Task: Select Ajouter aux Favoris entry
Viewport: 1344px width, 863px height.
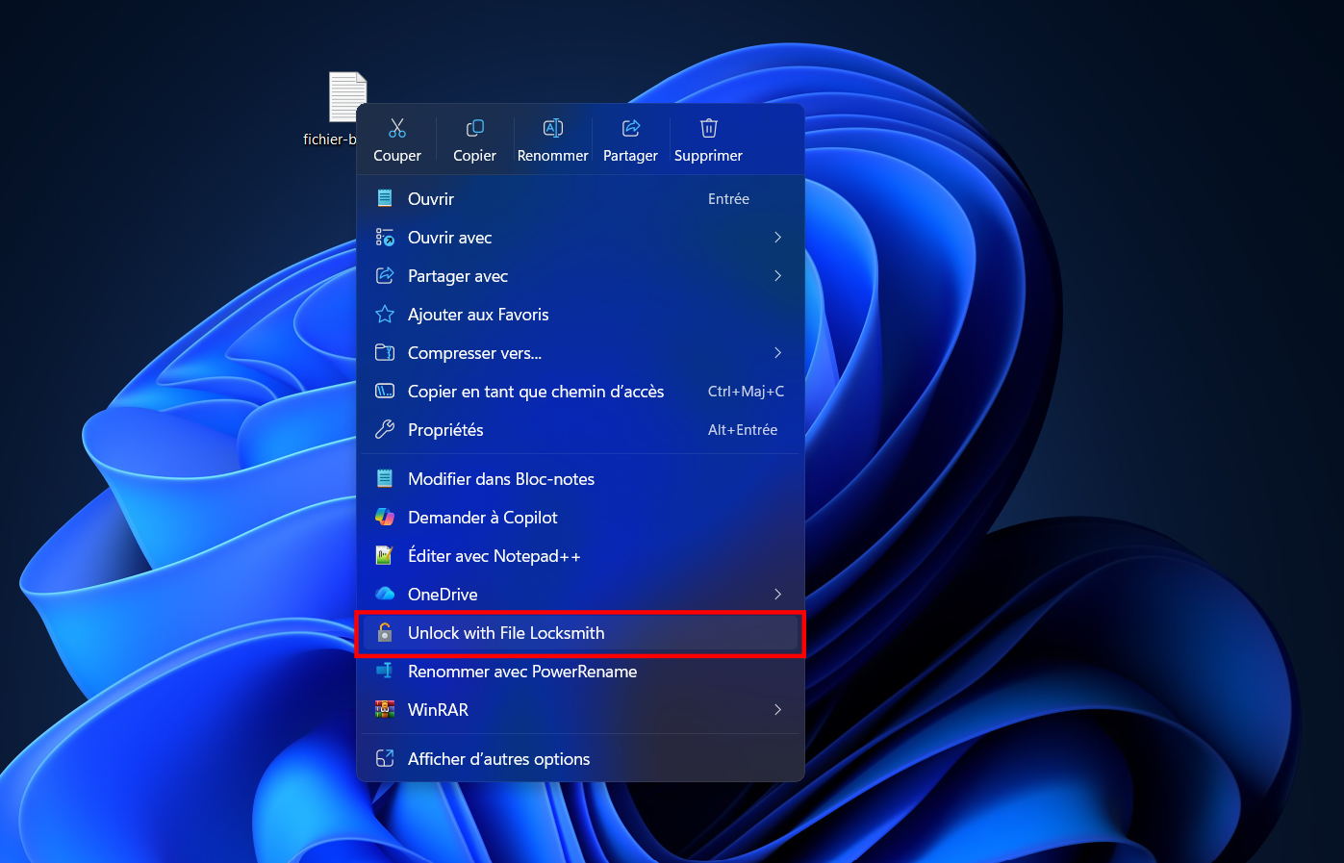Action: click(580, 315)
